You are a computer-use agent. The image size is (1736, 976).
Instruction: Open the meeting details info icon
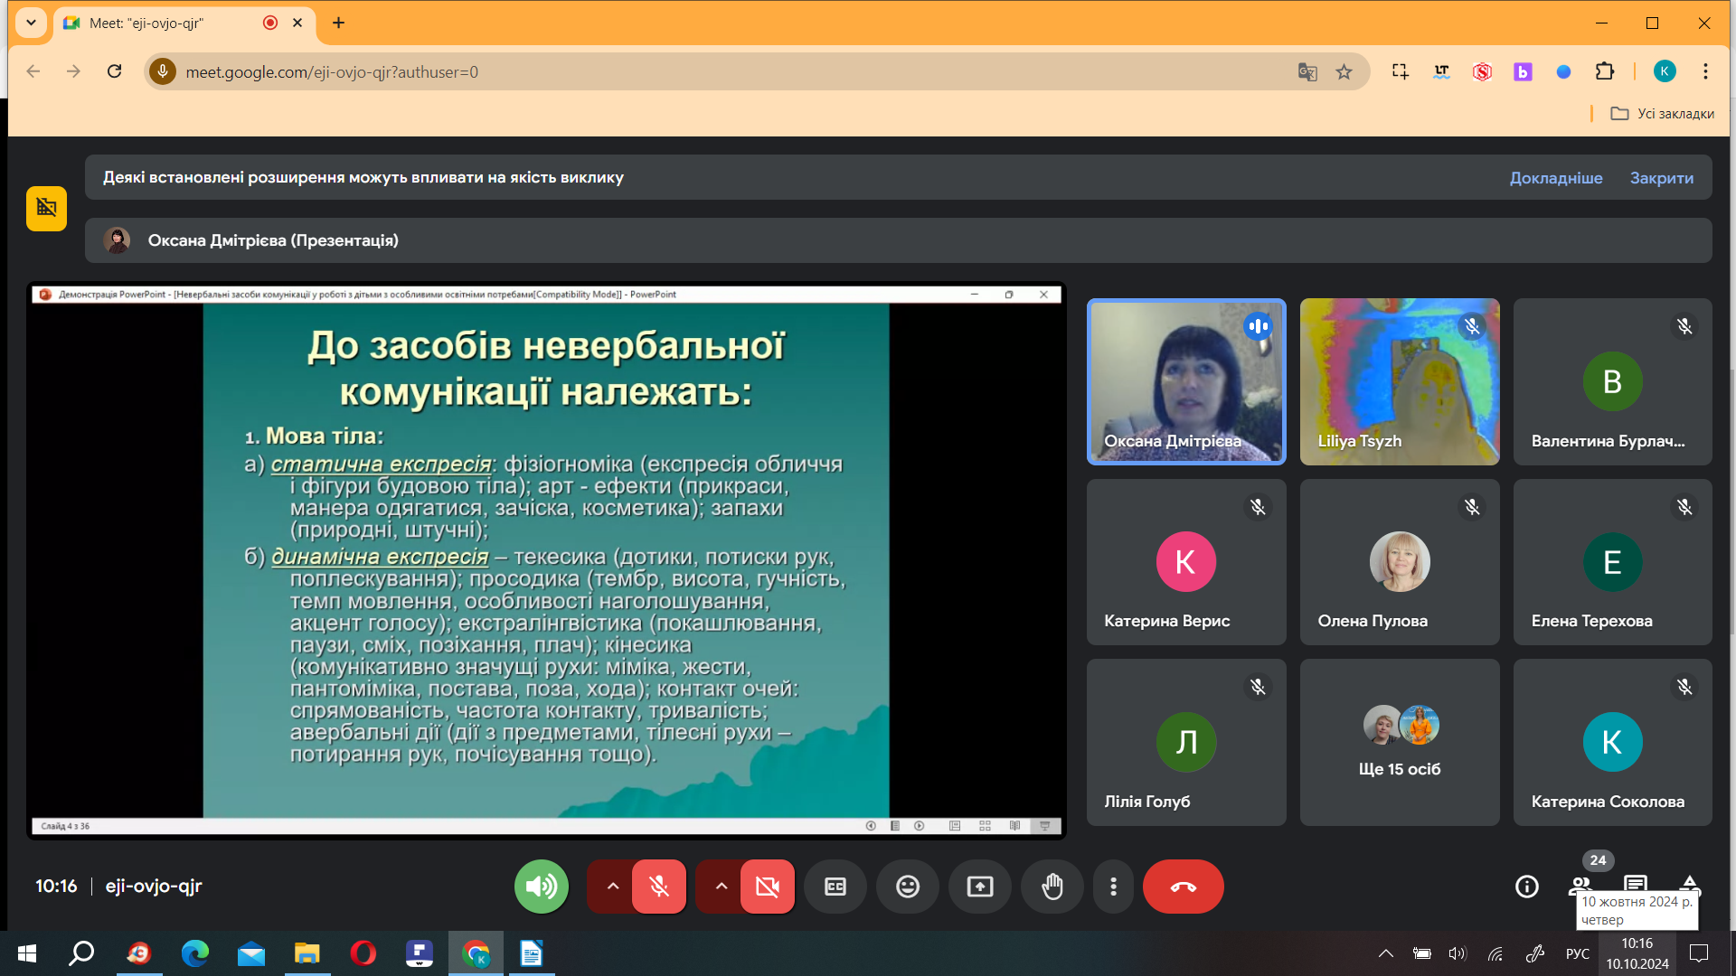(x=1526, y=887)
